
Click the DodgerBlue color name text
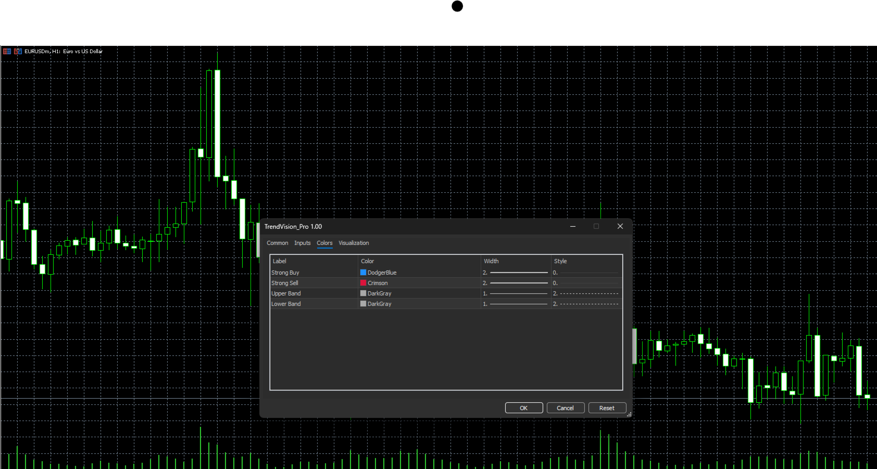382,273
